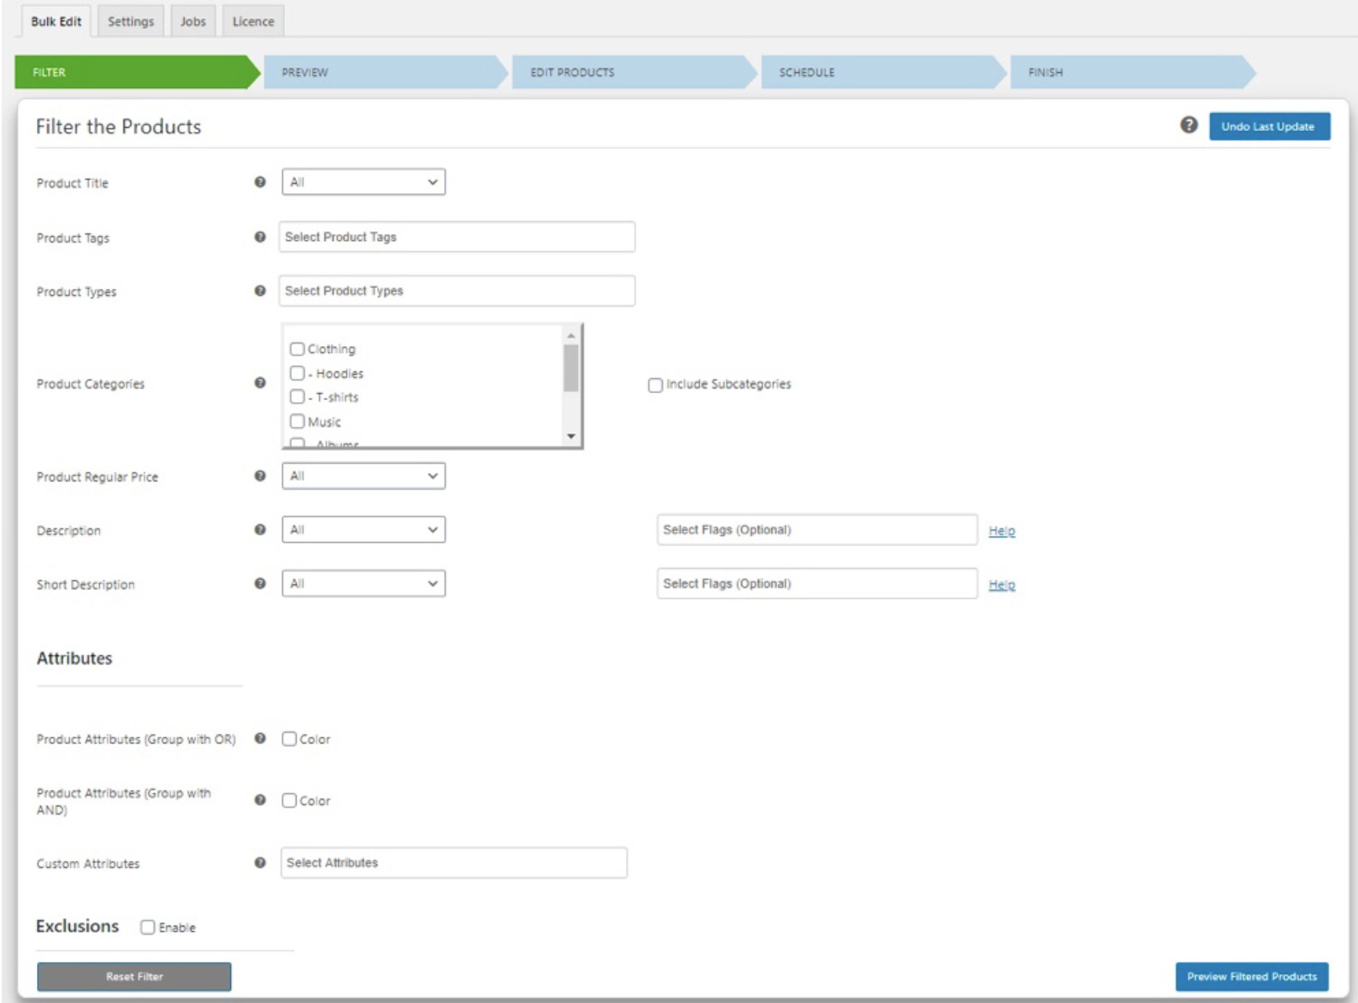Click the help icon beside Product Tags
The height and width of the screenshot is (1003, 1358).
point(260,237)
